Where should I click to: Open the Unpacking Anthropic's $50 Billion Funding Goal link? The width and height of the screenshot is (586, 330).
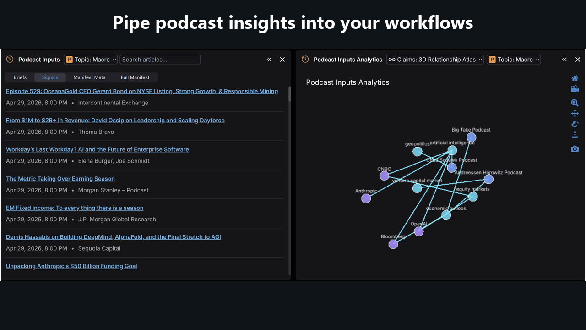click(71, 266)
